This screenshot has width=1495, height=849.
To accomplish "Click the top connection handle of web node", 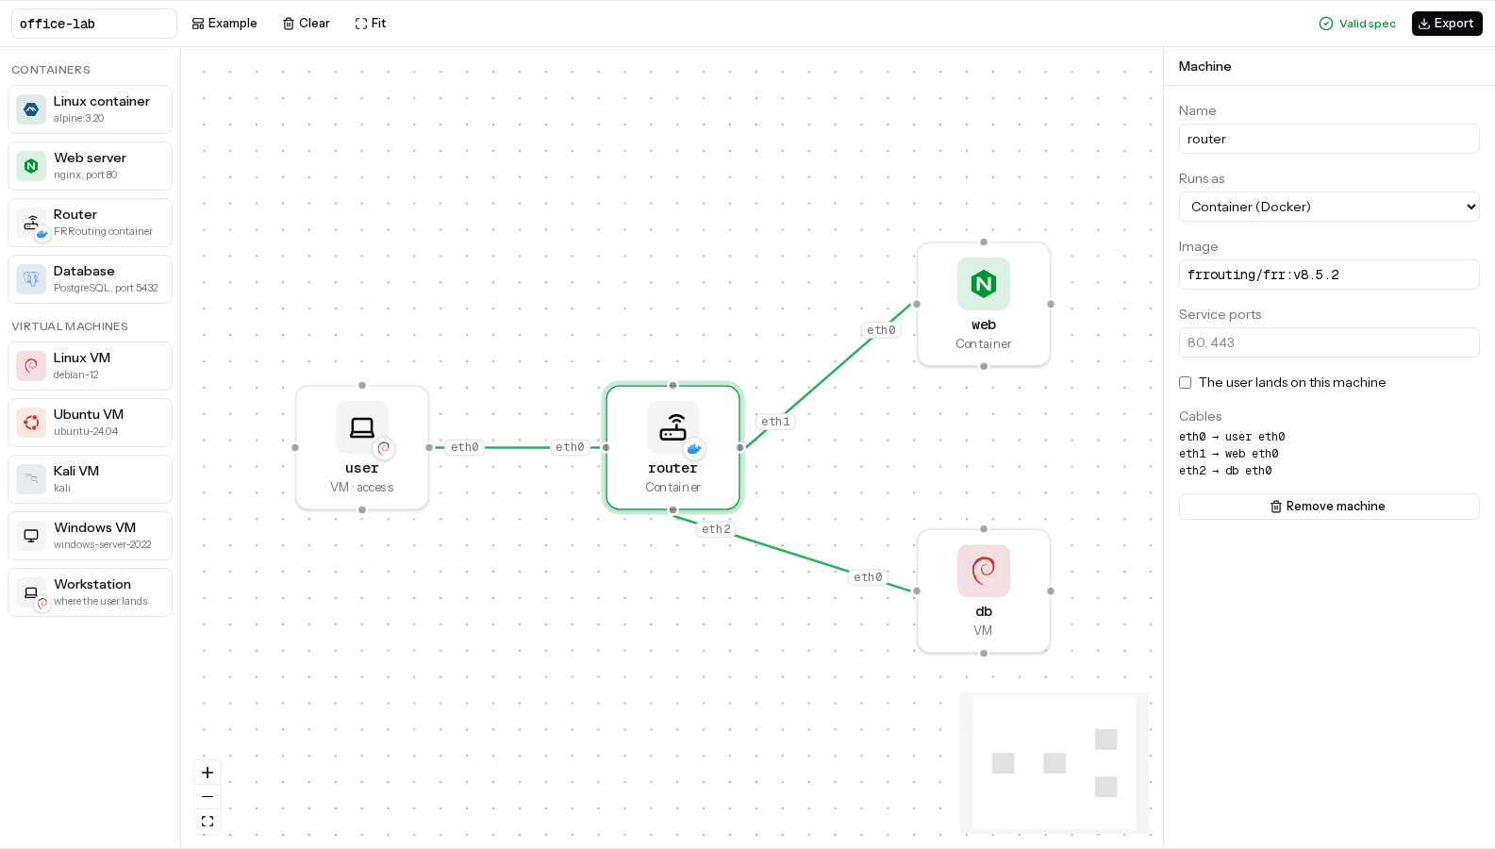I will point(984,242).
